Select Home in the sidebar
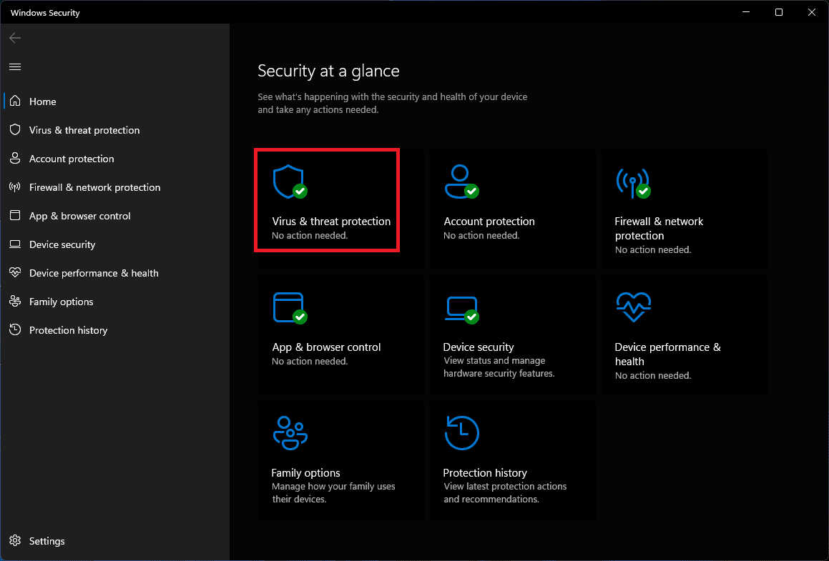The width and height of the screenshot is (829, 561). (42, 101)
